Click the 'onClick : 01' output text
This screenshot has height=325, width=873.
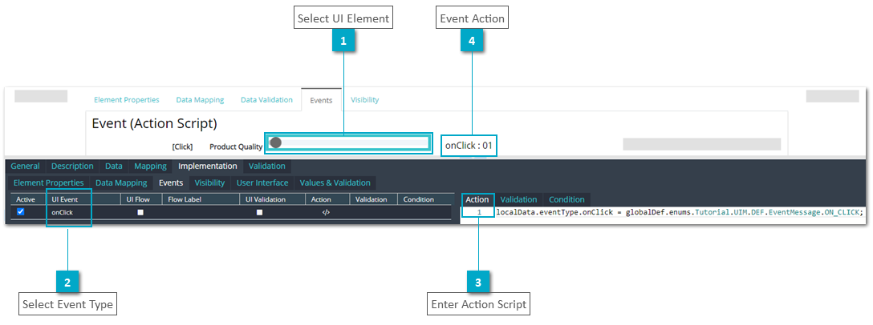coord(469,146)
